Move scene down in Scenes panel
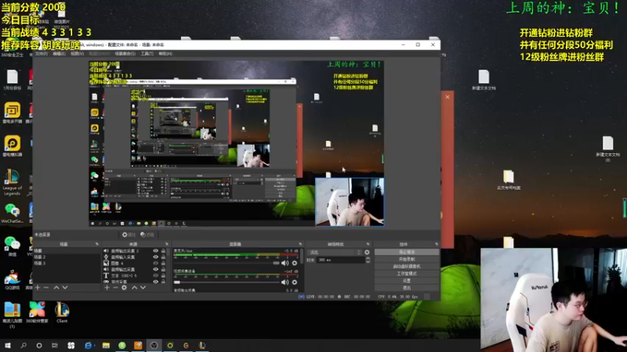Viewport: 627px width, 352px height. (x=65, y=287)
